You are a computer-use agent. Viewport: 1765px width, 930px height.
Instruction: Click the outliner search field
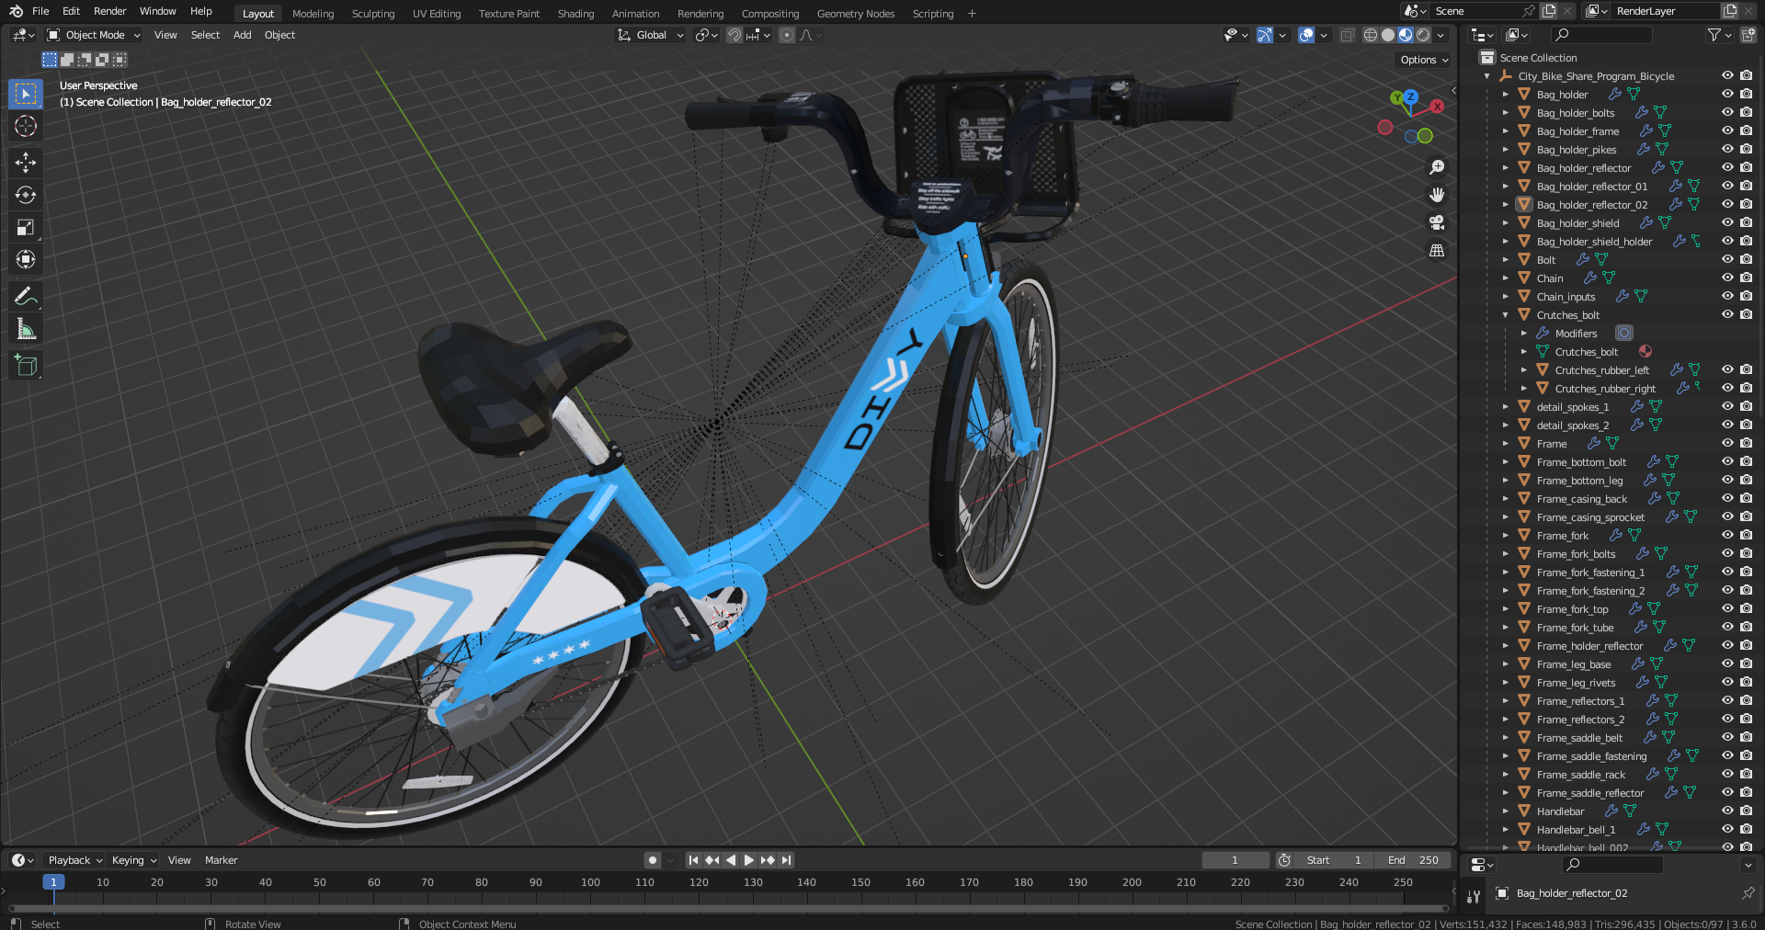pos(1600,35)
